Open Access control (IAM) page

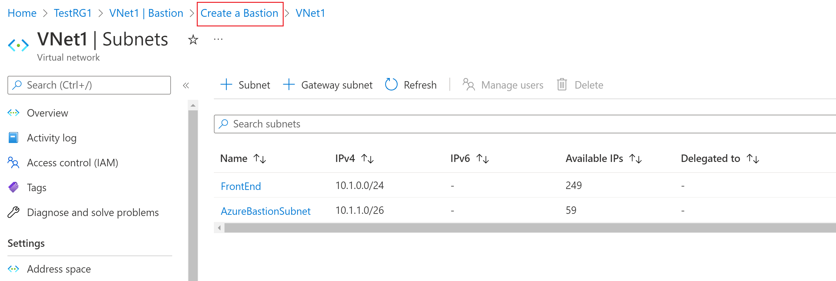pos(72,163)
